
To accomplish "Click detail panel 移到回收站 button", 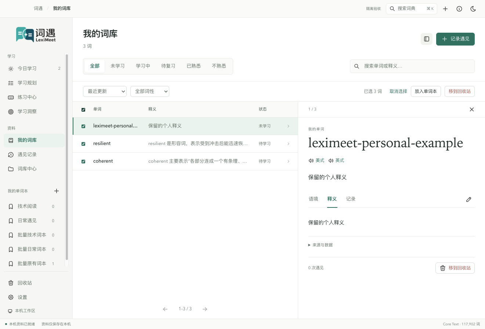I will pos(455,268).
